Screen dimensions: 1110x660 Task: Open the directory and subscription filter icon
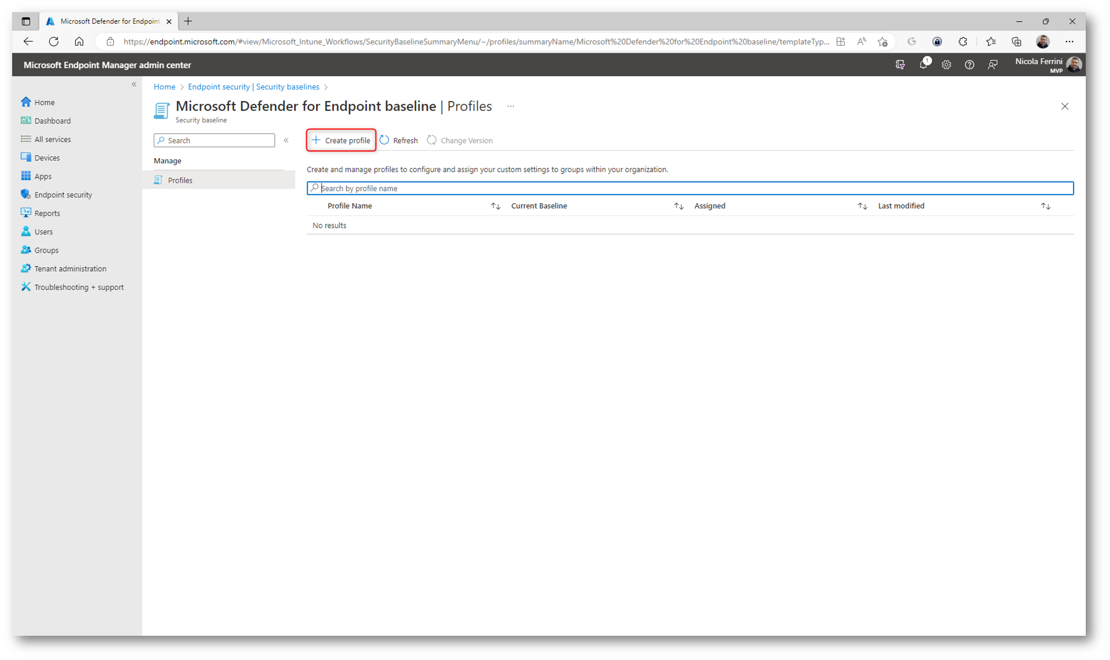coord(900,65)
